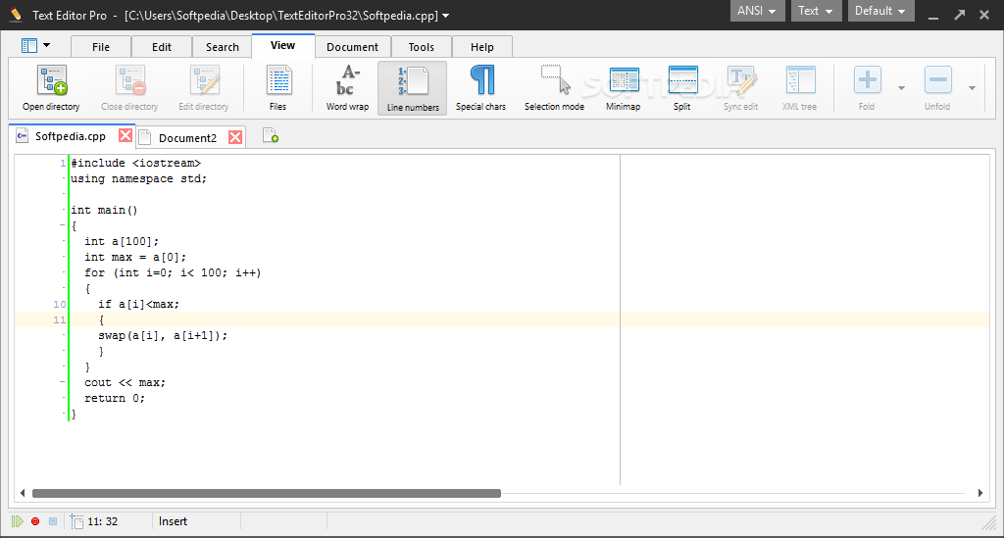Open the Document ribbon tab
1004x538 pixels.
click(352, 47)
